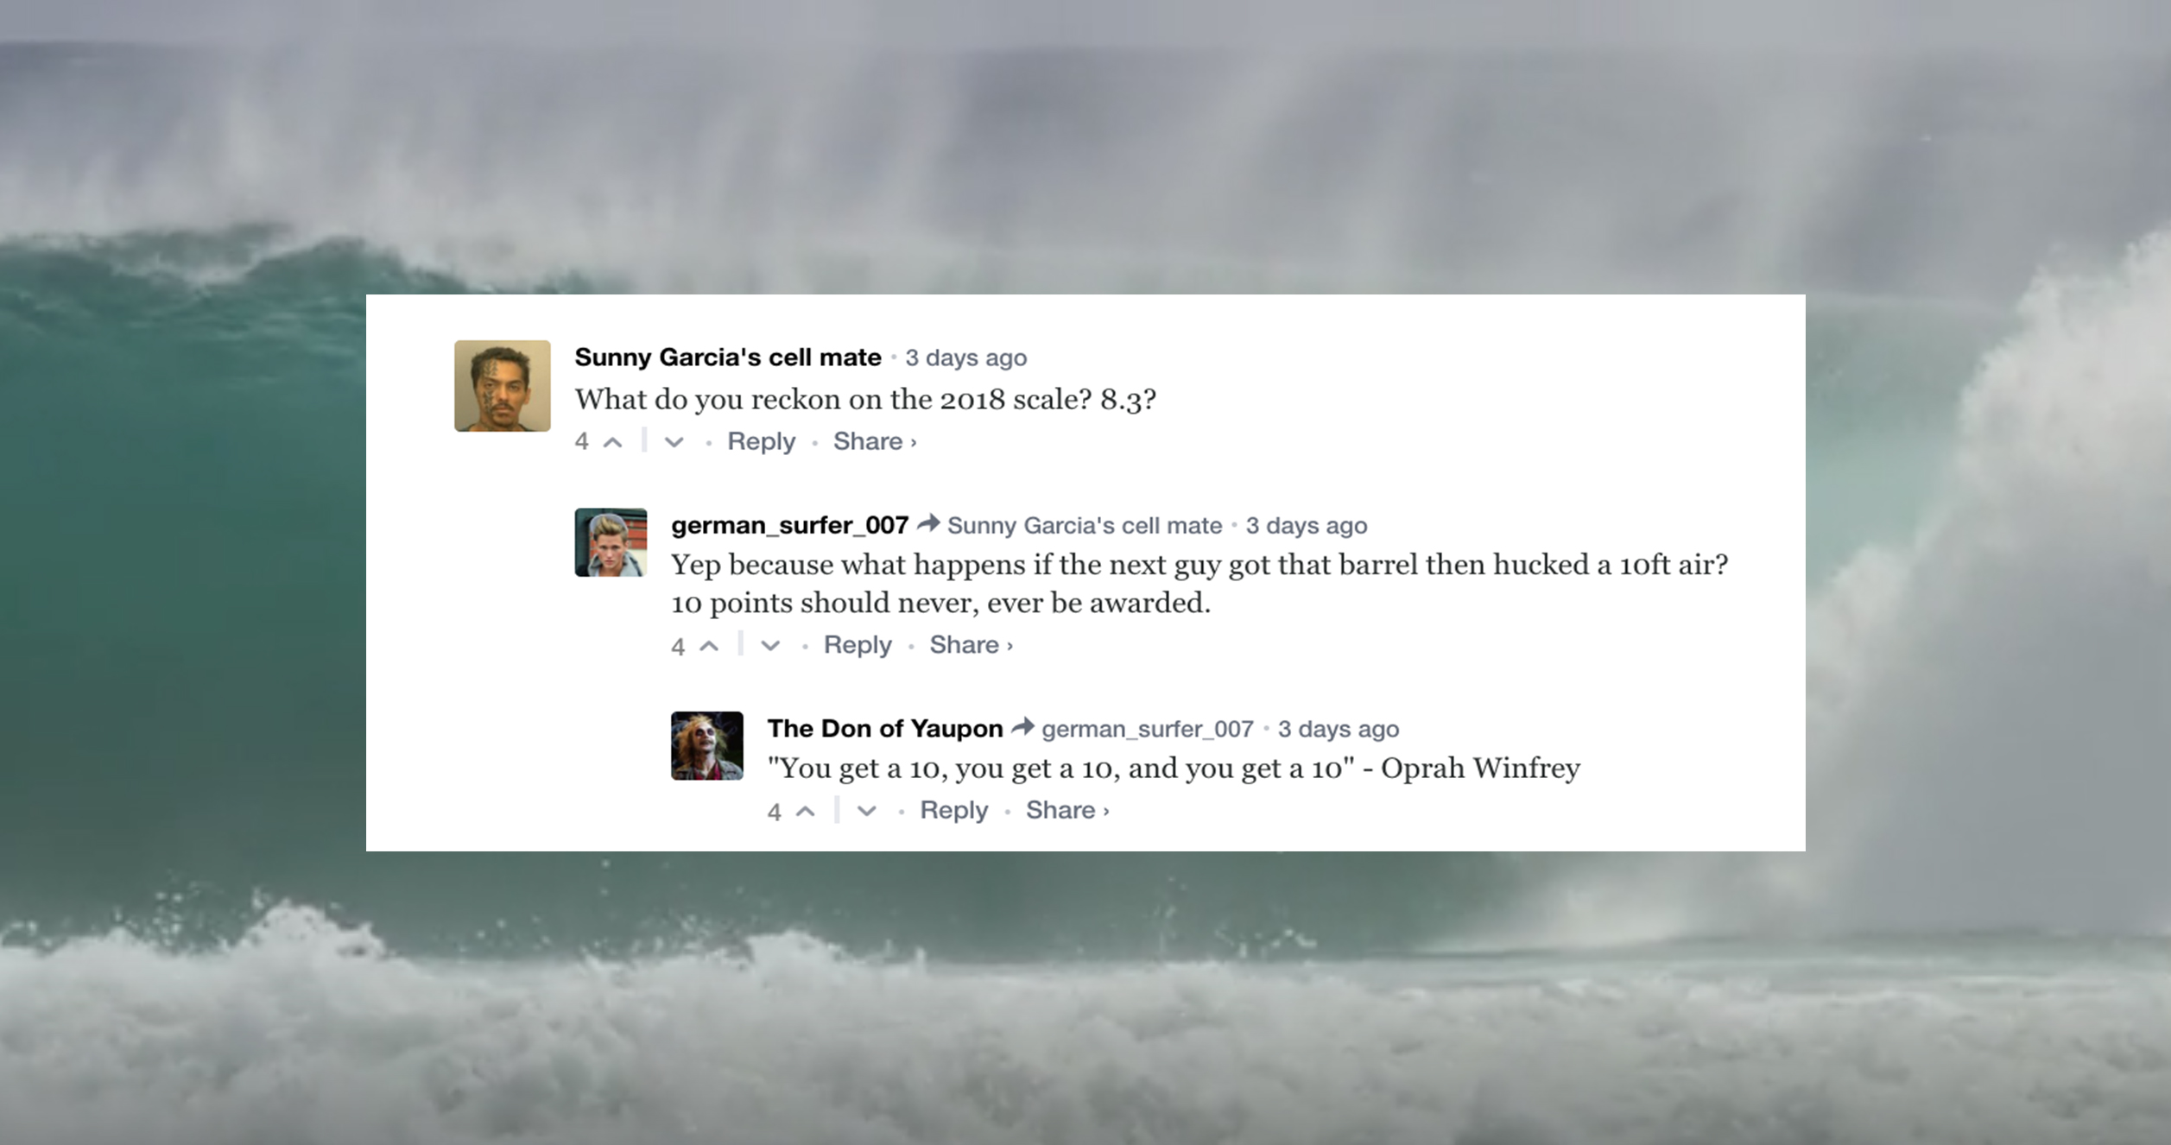Open german_surfer_007's bold username link

789,525
